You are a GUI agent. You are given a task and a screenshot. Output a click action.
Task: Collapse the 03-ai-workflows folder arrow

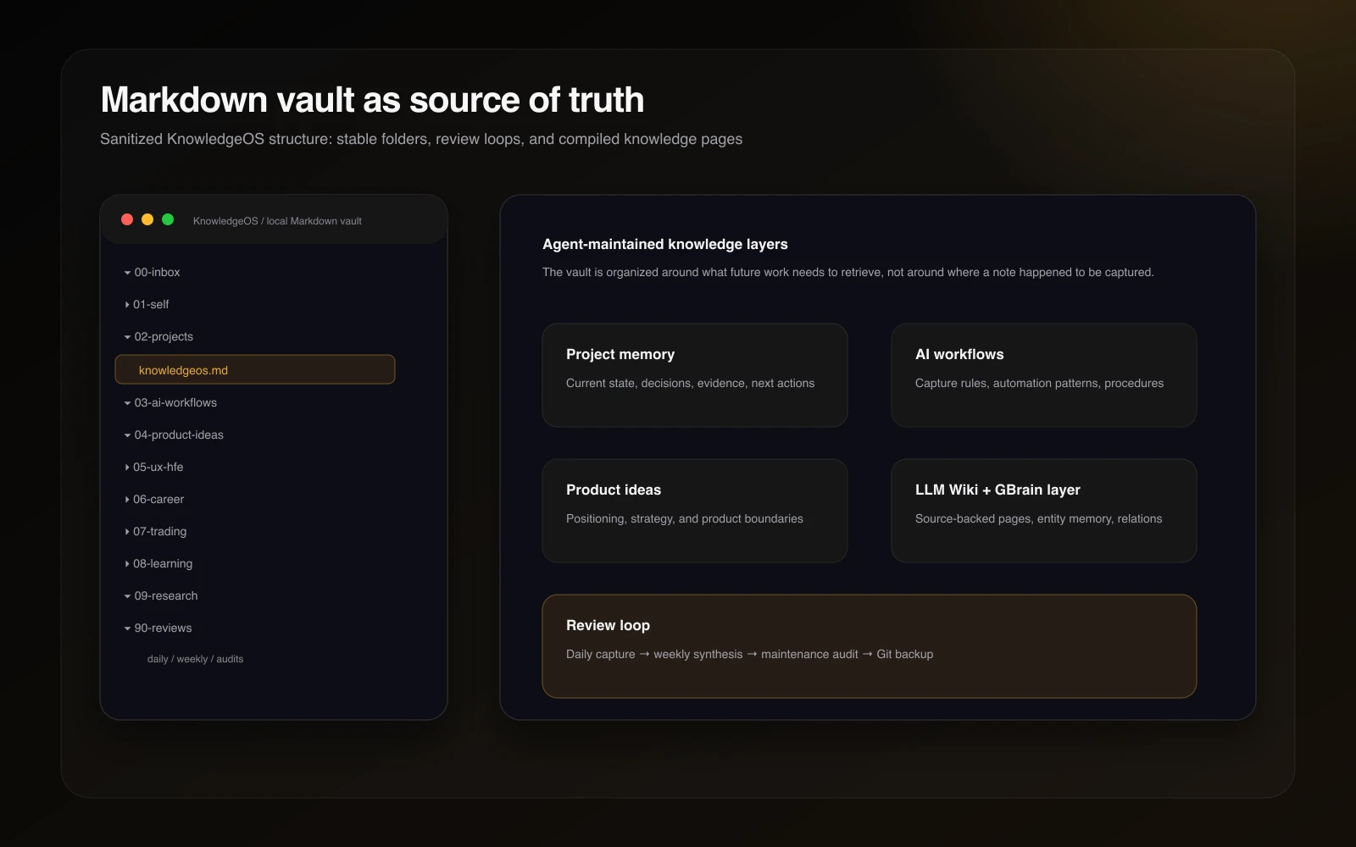[127, 403]
